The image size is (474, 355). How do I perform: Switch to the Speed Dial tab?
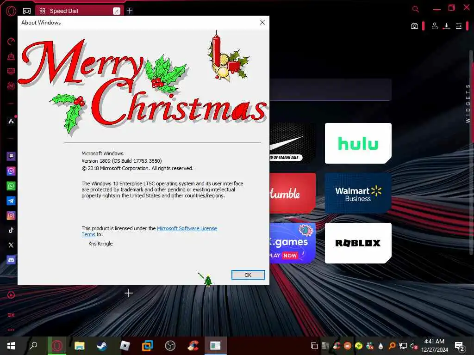coord(79,11)
